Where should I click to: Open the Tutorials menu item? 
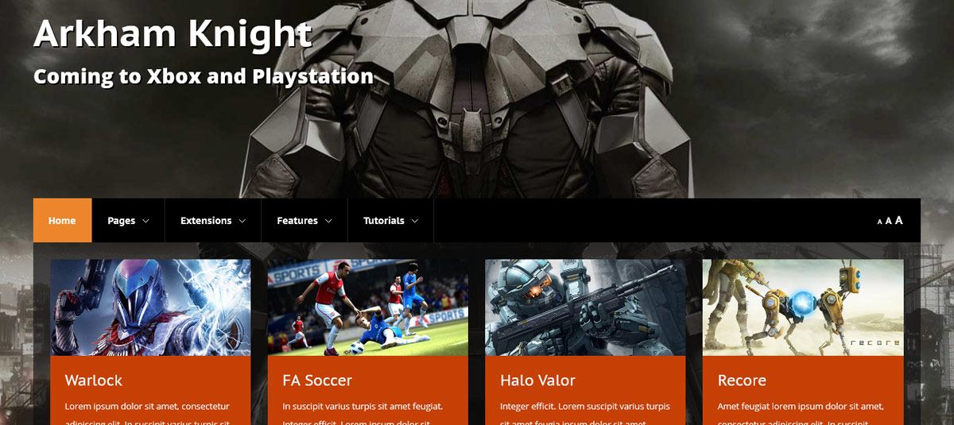(384, 221)
